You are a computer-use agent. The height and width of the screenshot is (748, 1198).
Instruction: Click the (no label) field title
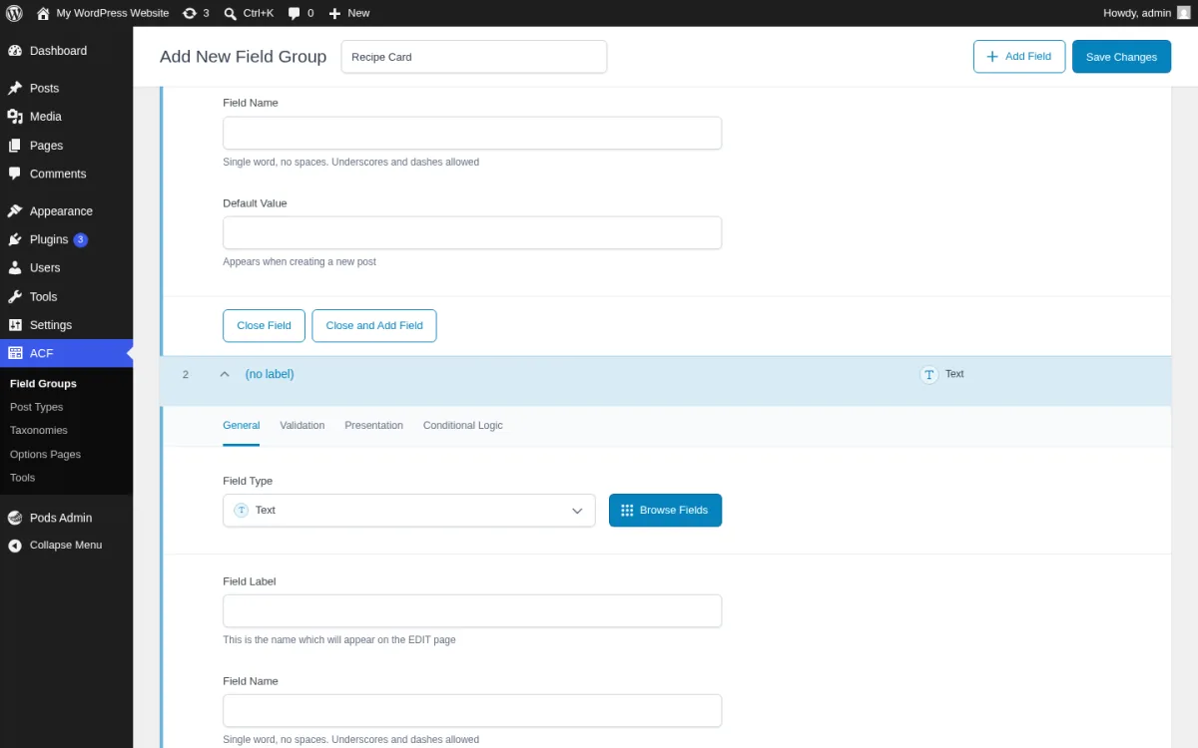coord(270,374)
